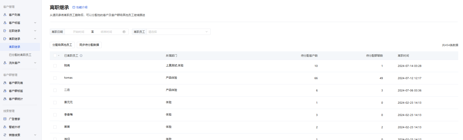Click the 智能外呼 sidebar icon
The height and width of the screenshot is (140, 463).
pyautogui.click(x=5, y=127)
